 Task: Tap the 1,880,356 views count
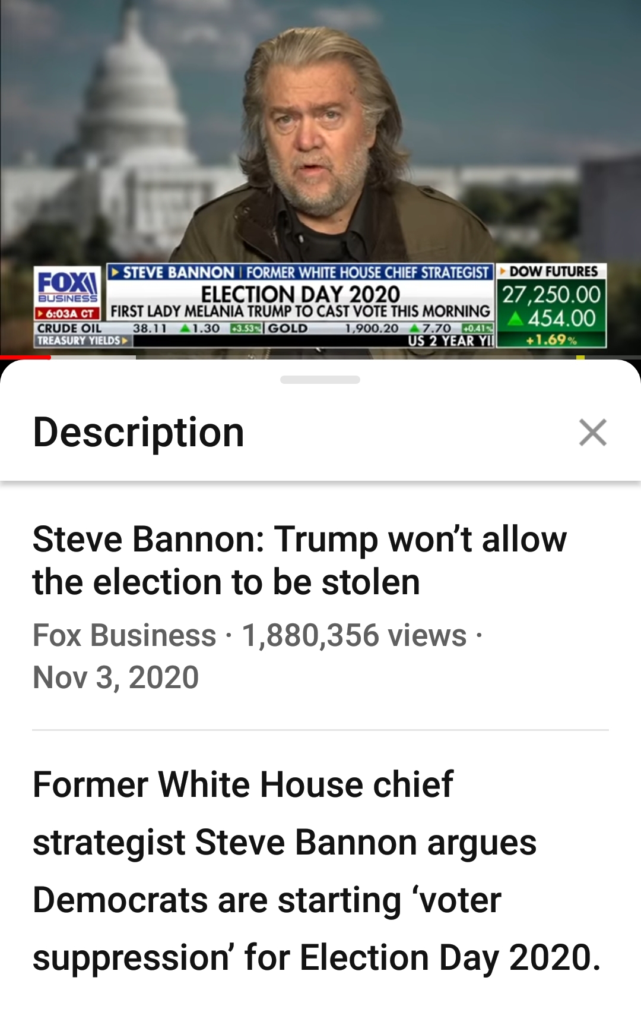pos(354,635)
